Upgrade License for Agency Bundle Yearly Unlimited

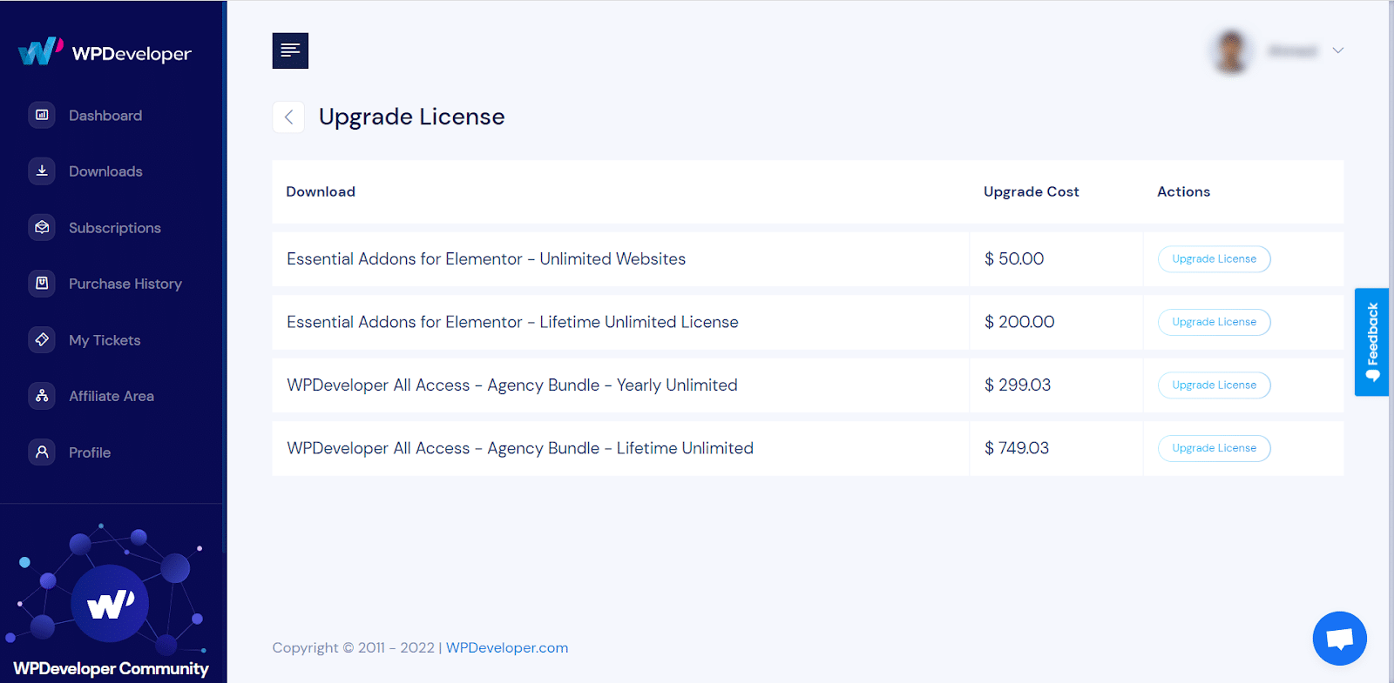click(1214, 385)
